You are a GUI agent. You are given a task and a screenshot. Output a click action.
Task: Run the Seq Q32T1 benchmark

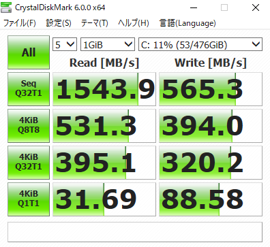click(29, 89)
